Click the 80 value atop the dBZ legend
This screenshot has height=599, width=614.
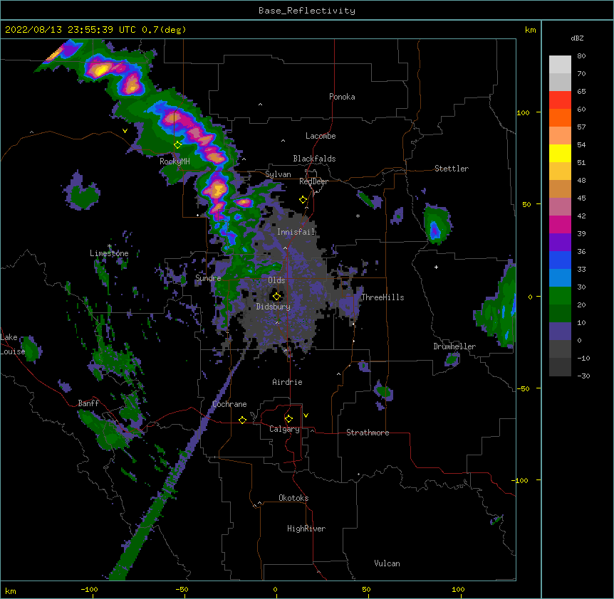(x=581, y=56)
